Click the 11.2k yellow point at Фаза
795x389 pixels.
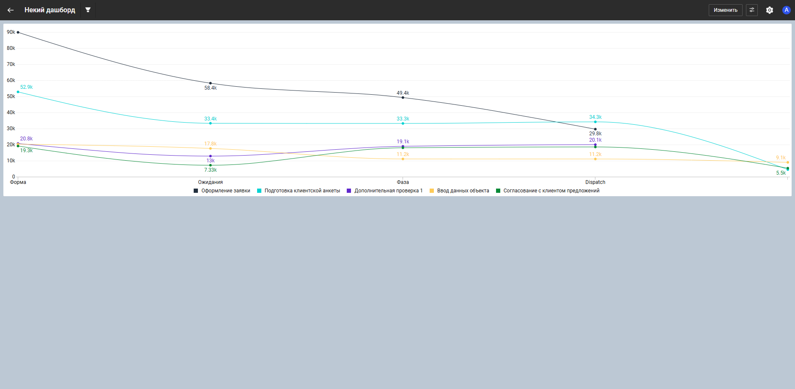(403, 159)
